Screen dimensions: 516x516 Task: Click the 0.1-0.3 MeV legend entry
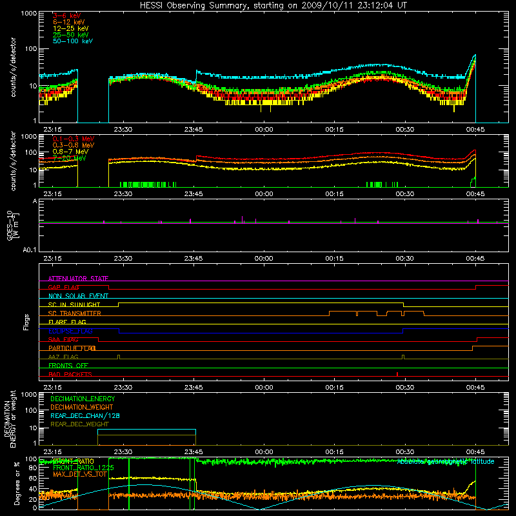[x=74, y=139]
